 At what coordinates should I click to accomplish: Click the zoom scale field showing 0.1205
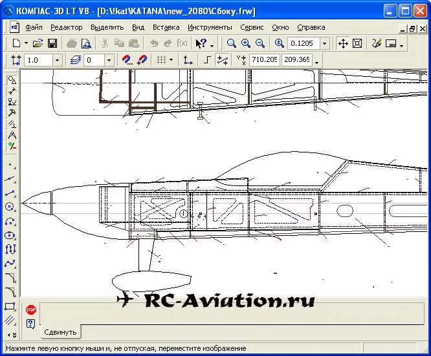tap(304, 43)
